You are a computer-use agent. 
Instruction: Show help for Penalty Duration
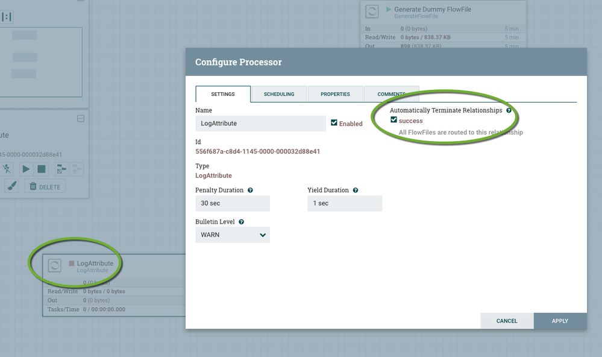(250, 190)
